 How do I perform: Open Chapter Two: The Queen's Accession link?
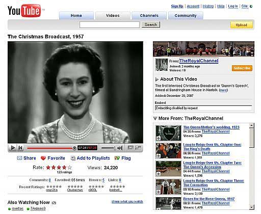click(x=212, y=165)
